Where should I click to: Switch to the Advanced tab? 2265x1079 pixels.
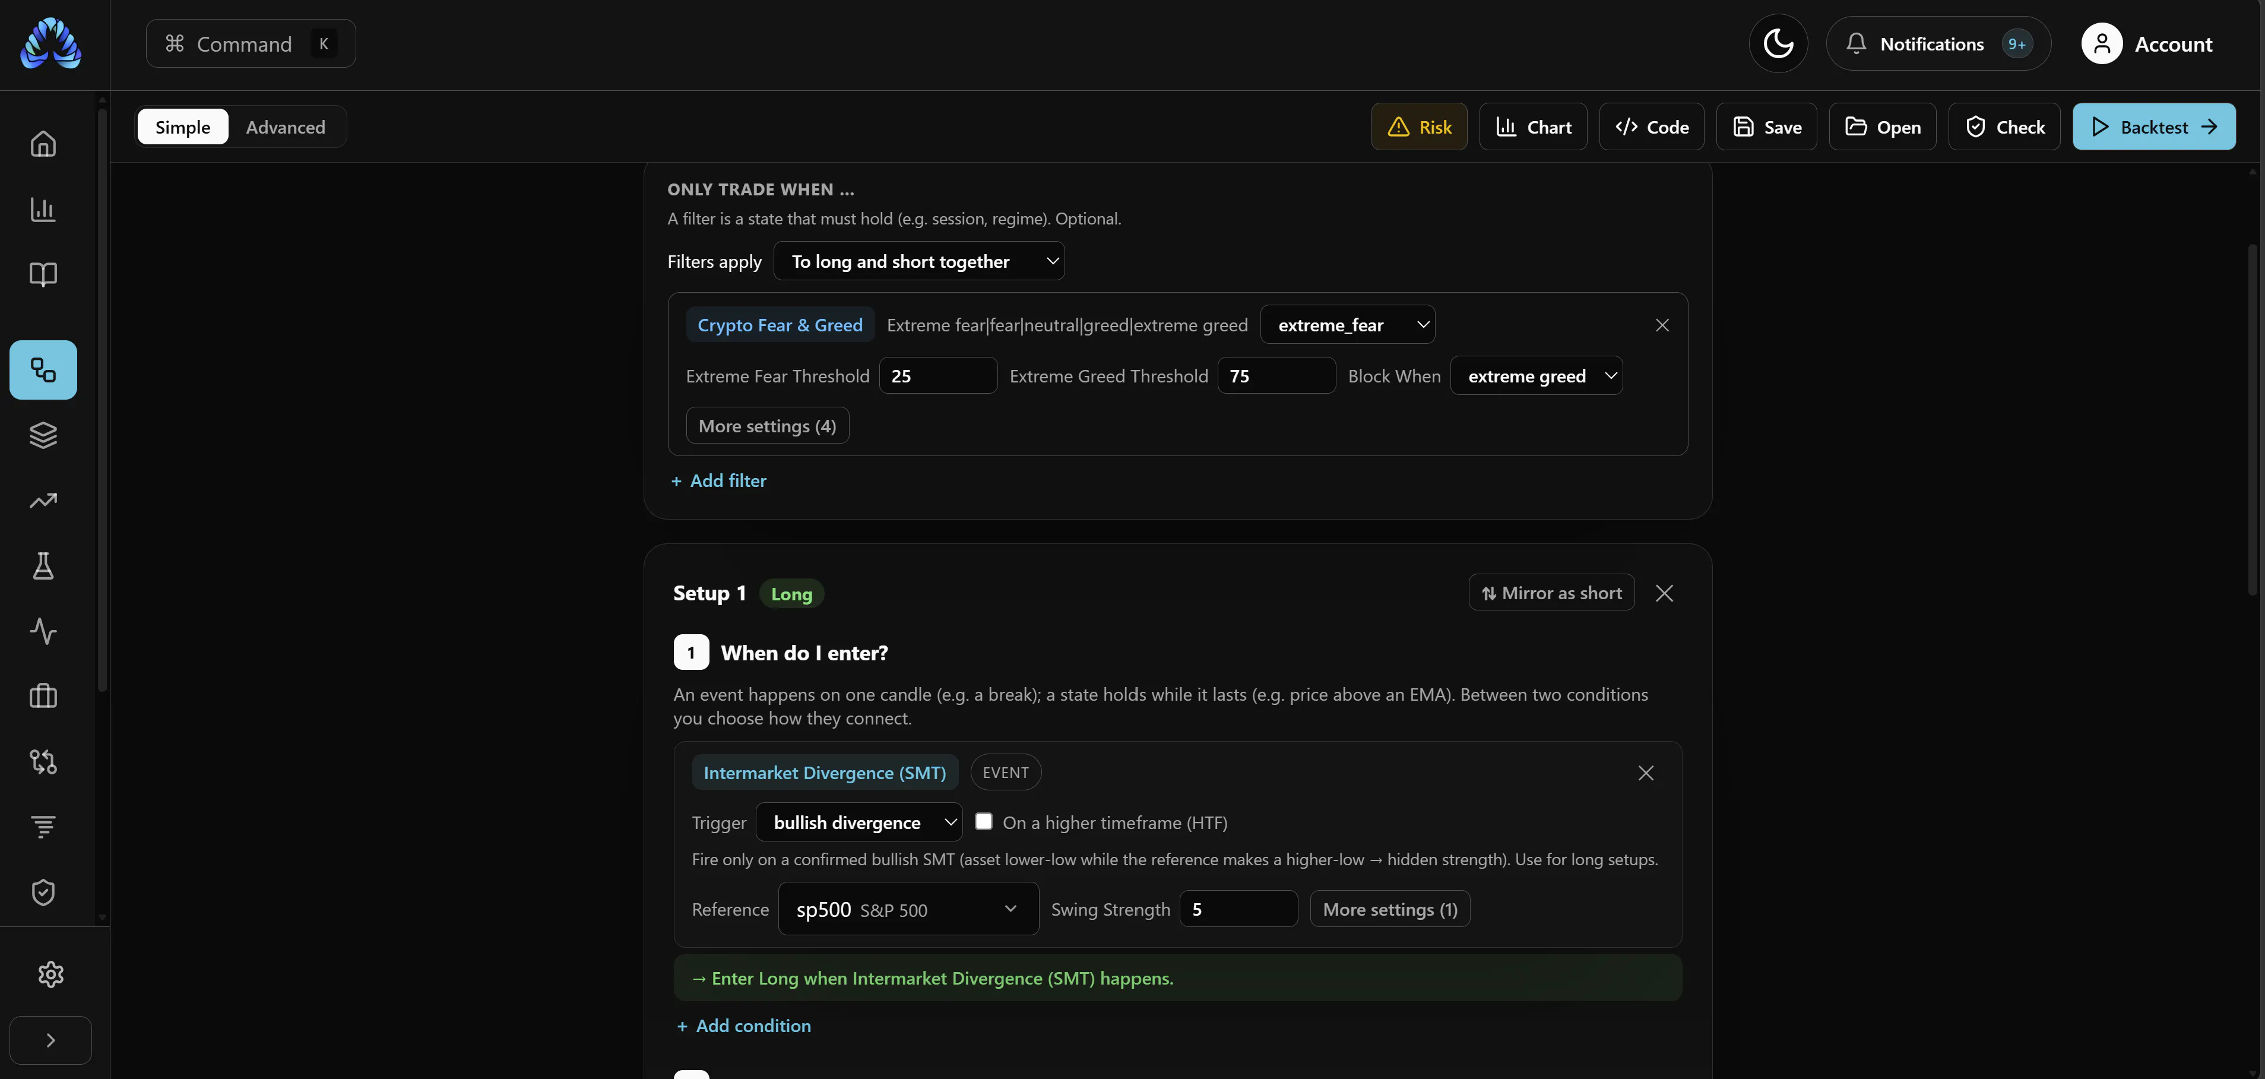285,126
